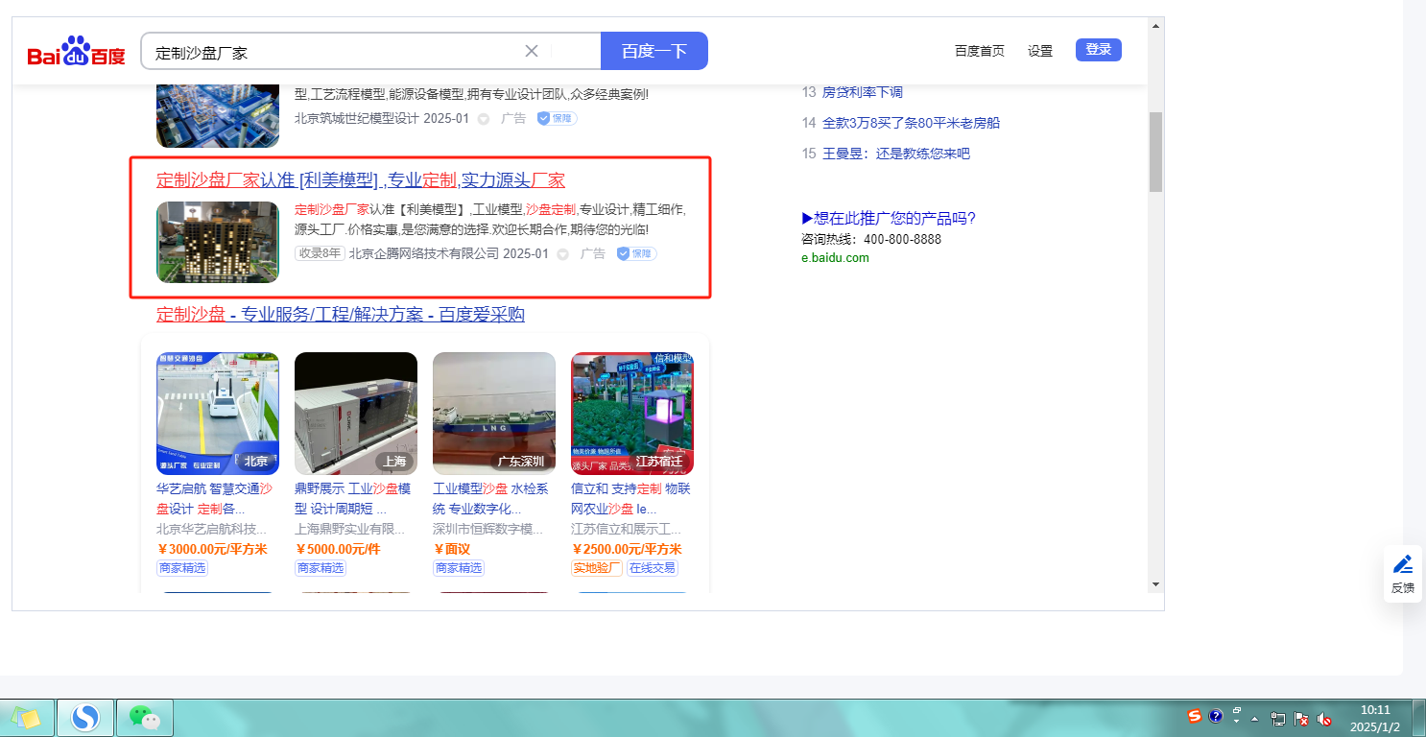Open 定制沙盘 - 专业服务/工程/解决方案 - 百度爱采购 link
The width and height of the screenshot is (1426, 737).
point(341,315)
